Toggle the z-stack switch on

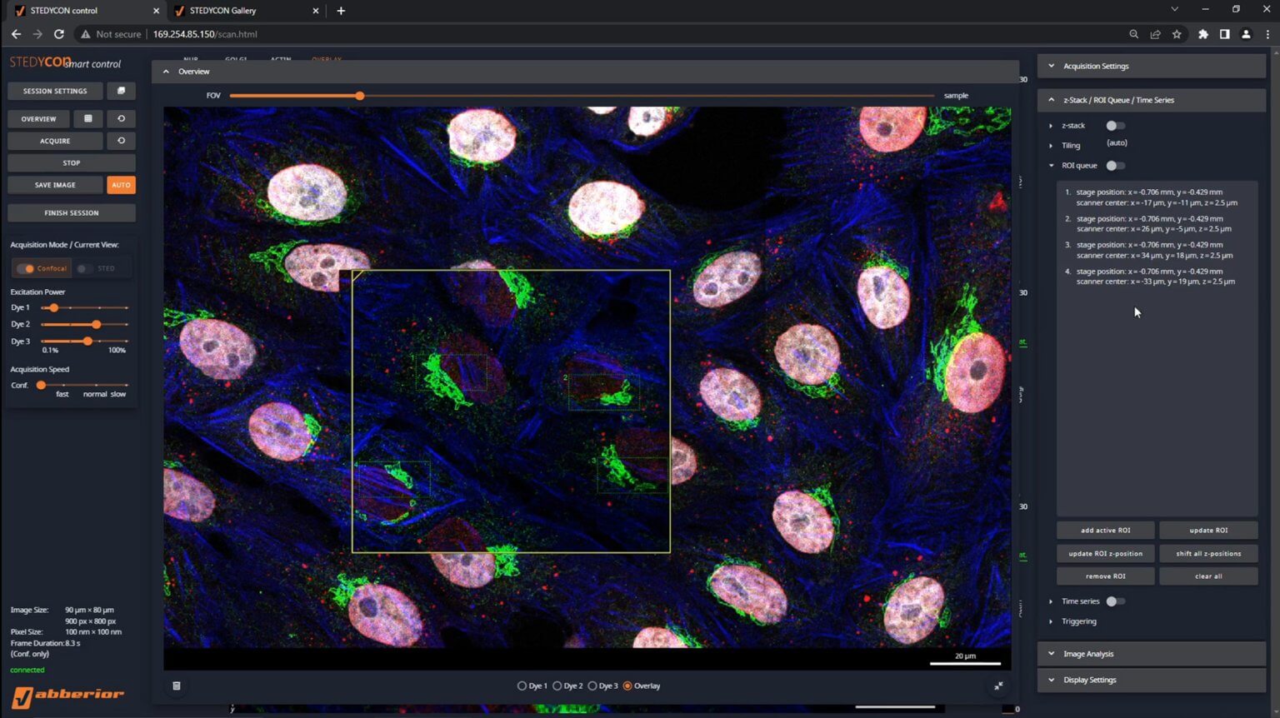click(x=1114, y=126)
